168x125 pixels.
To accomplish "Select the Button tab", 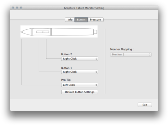I will (81, 20).
